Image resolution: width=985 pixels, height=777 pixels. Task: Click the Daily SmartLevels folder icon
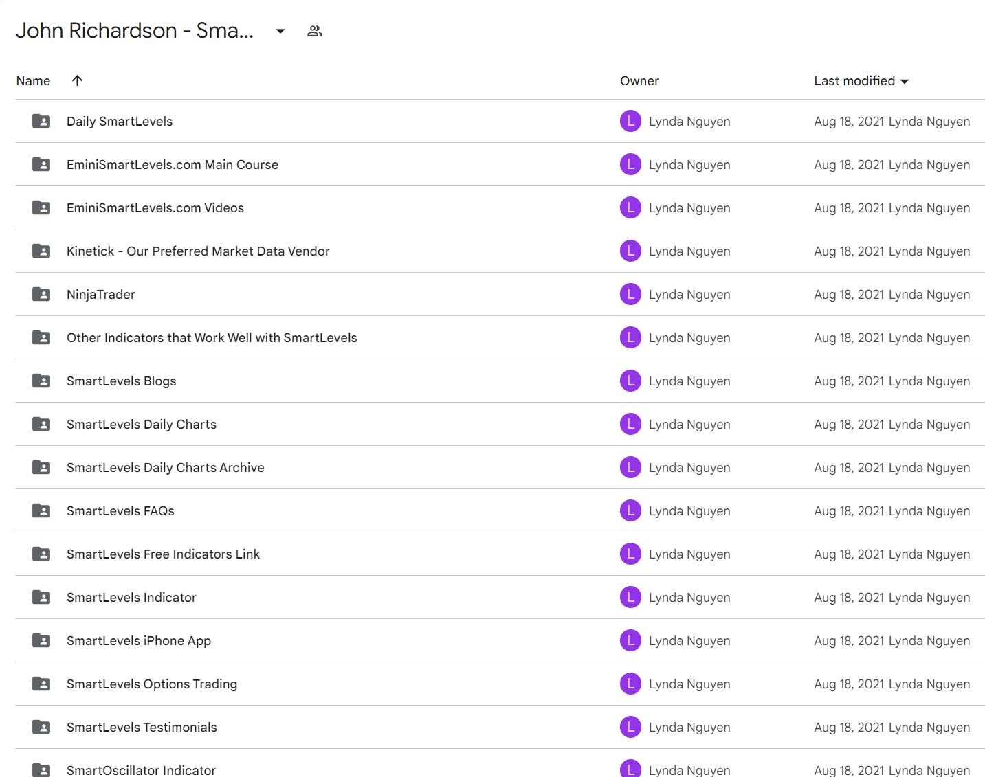pos(41,121)
